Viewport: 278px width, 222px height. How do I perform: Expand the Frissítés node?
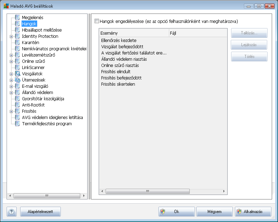pyautogui.click(x=11, y=111)
